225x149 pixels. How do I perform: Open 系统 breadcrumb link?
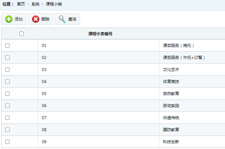click(x=36, y=4)
